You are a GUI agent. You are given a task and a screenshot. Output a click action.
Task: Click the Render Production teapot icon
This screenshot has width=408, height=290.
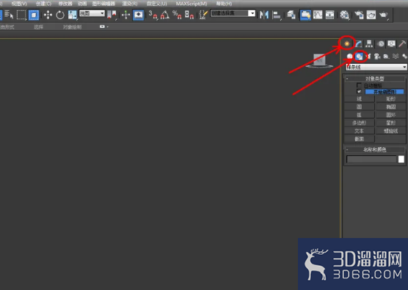(384, 15)
